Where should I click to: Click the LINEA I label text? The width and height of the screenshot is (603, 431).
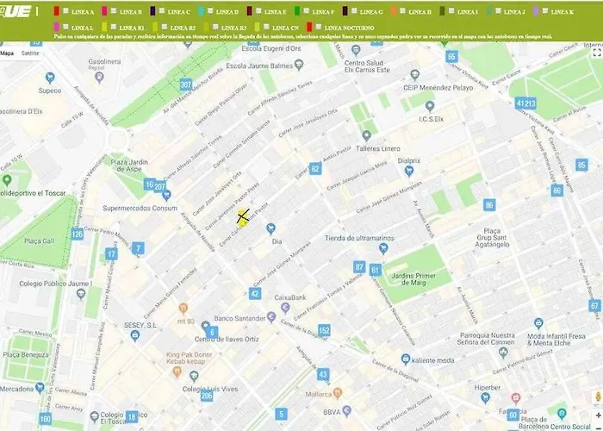click(x=467, y=12)
